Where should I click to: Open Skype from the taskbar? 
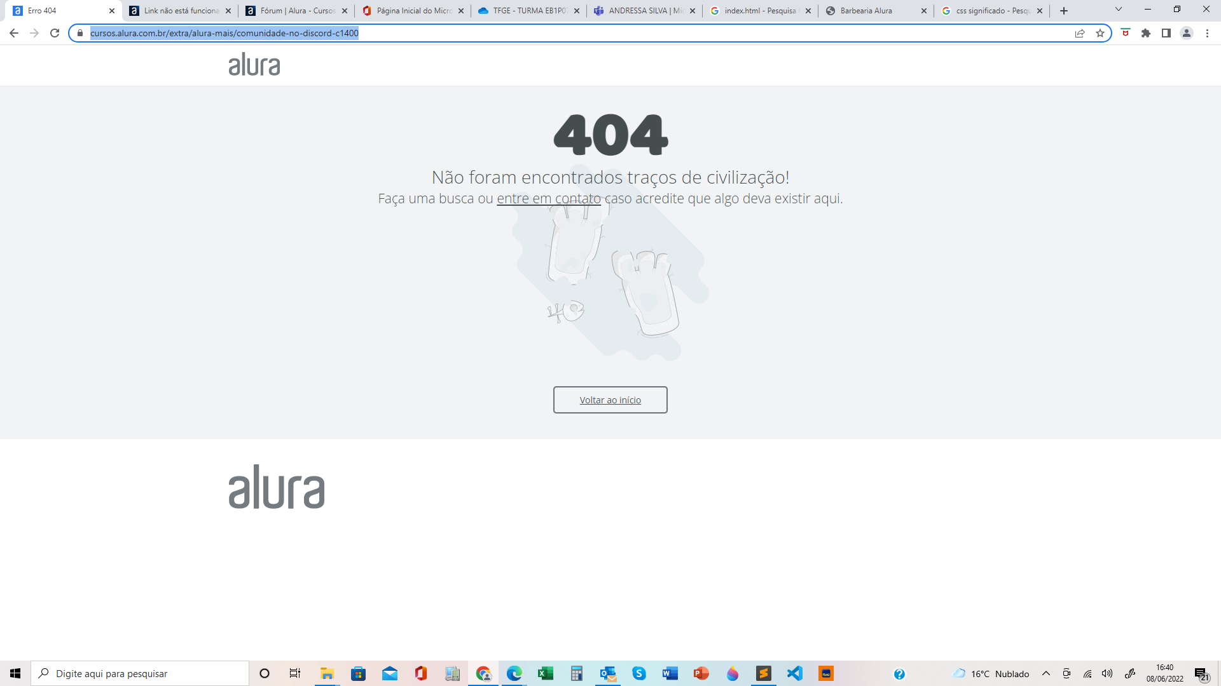pyautogui.click(x=639, y=673)
